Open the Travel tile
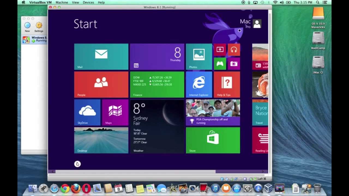The height and width of the screenshot is (196, 349). click(260, 112)
